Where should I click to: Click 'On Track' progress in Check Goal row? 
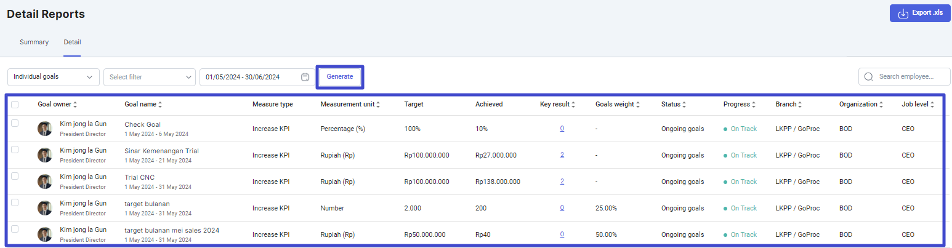[x=740, y=129]
